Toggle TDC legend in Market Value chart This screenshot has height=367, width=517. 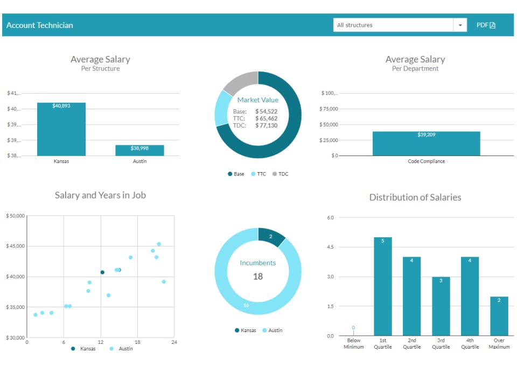pos(280,174)
